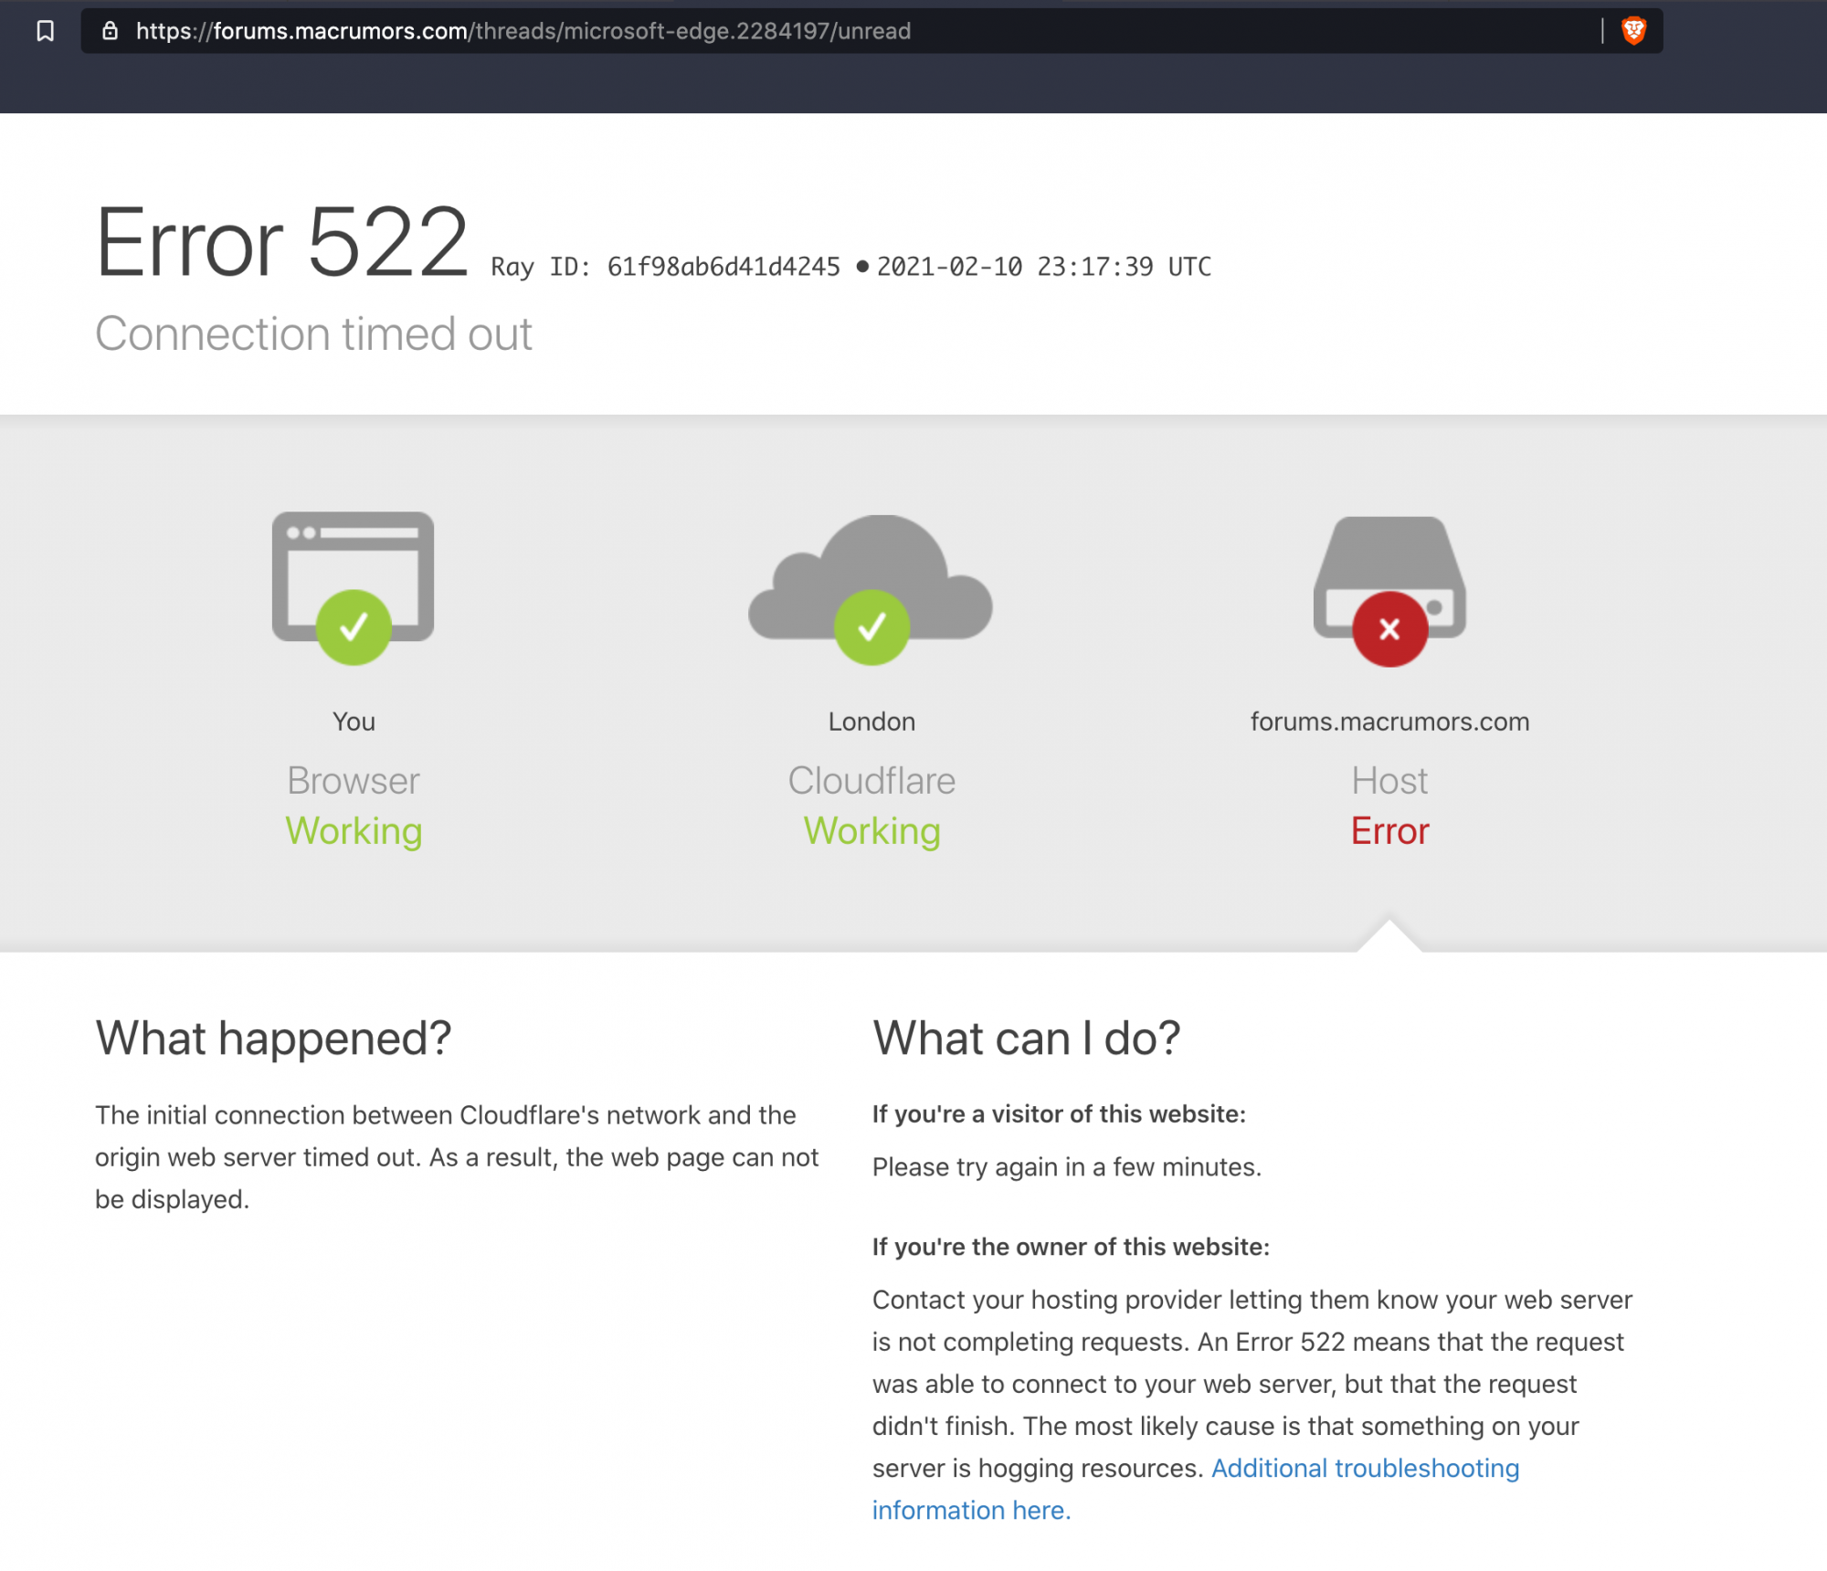The width and height of the screenshot is (1827, 1571).
Task: Click the host server icon with red X
Action: click(1389, 591)
